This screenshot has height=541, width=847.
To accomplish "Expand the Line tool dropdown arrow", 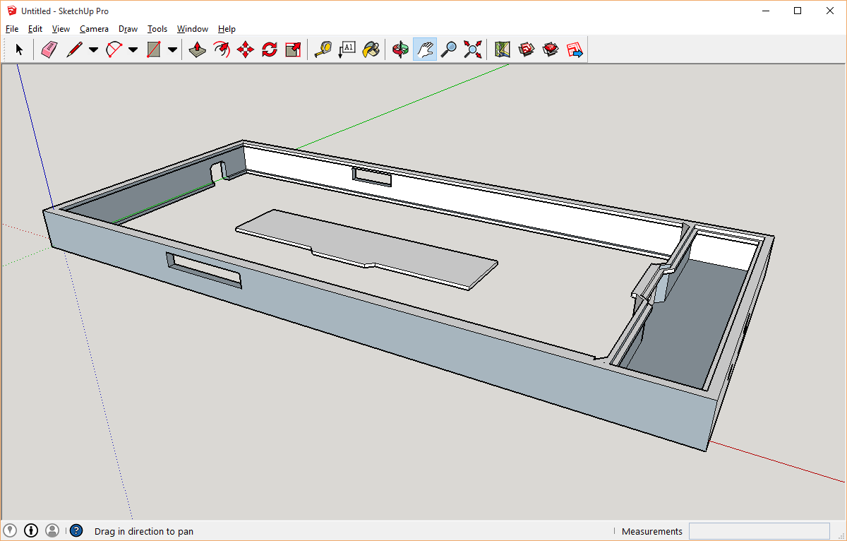I will coord(93,49).
